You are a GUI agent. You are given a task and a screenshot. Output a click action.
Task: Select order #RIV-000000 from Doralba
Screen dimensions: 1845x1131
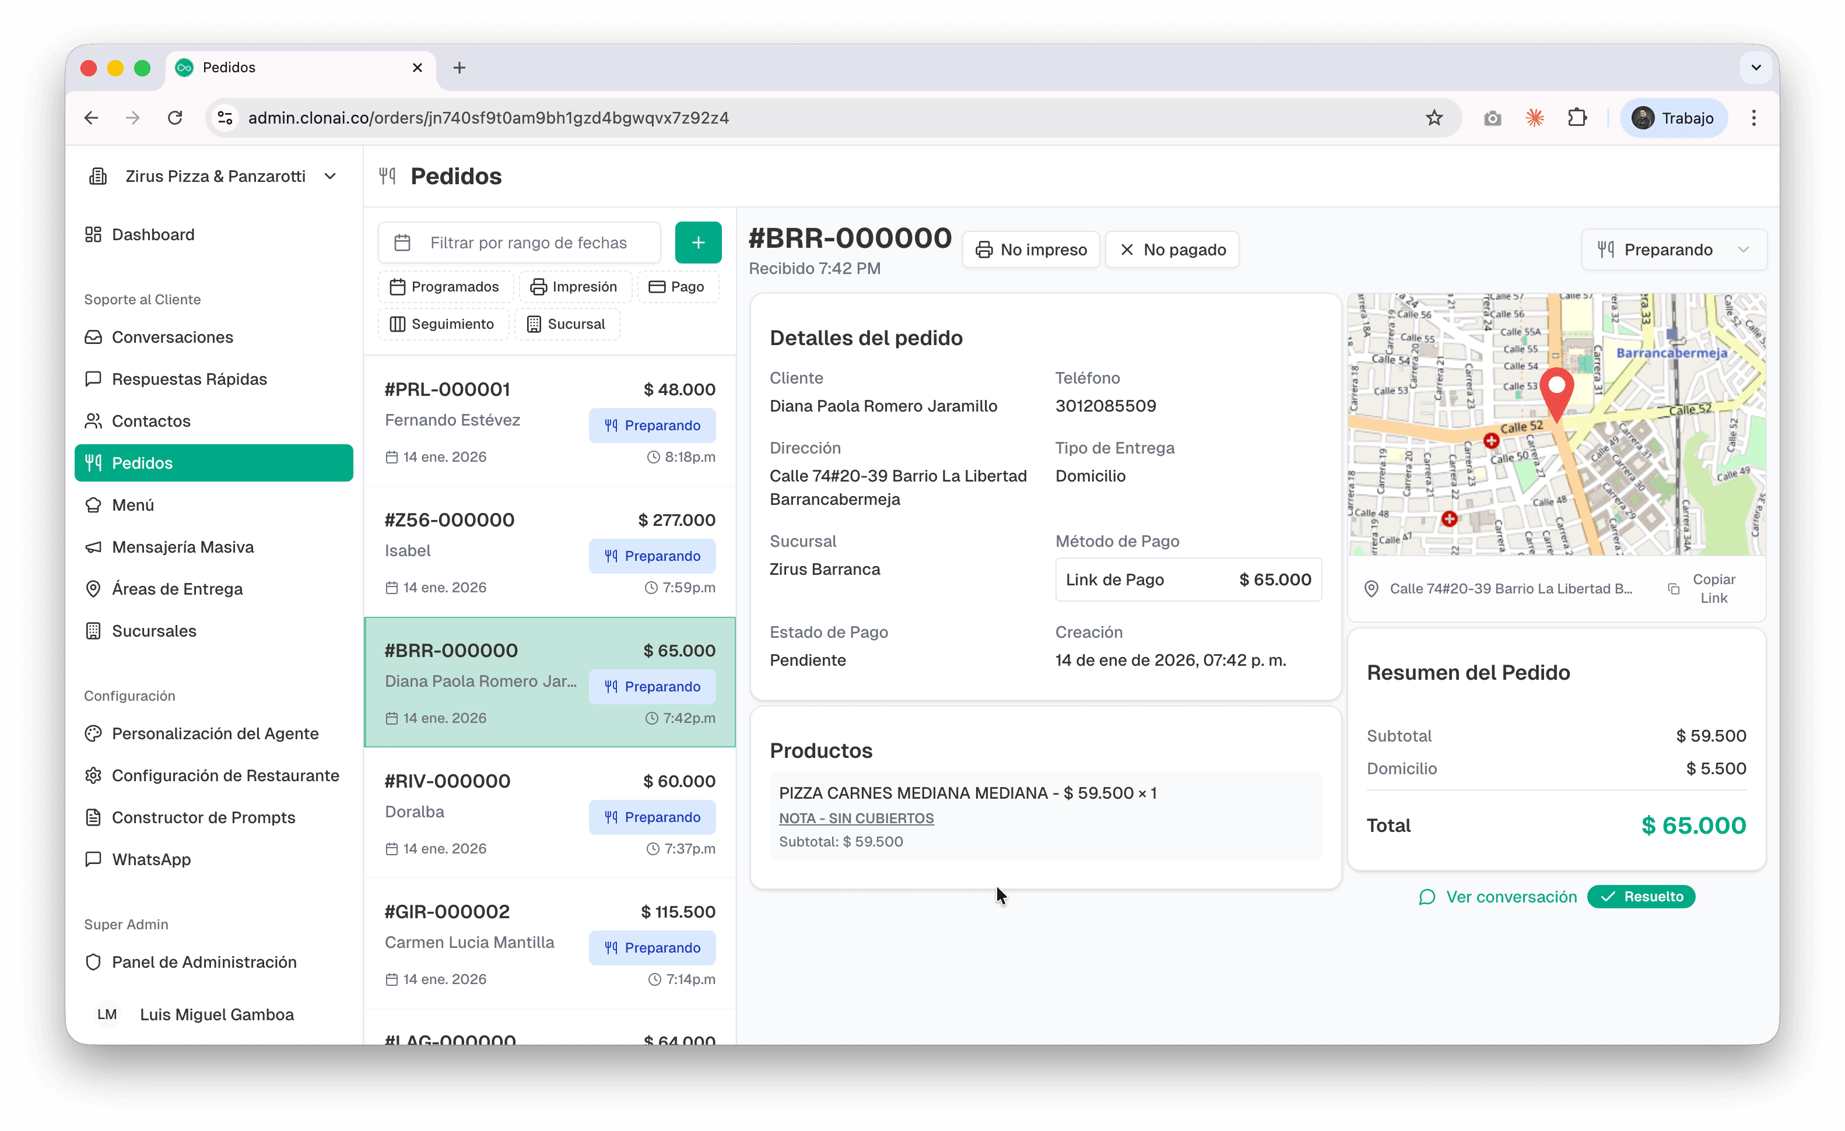pyautogui.click(x=550, y=813)
